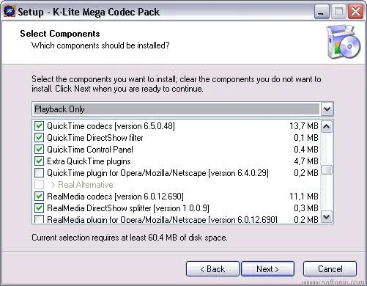
Task: Click the scroll down arrow in component list
Action: 327,217
